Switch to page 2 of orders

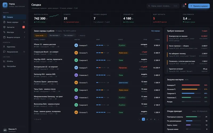[147, 119]
